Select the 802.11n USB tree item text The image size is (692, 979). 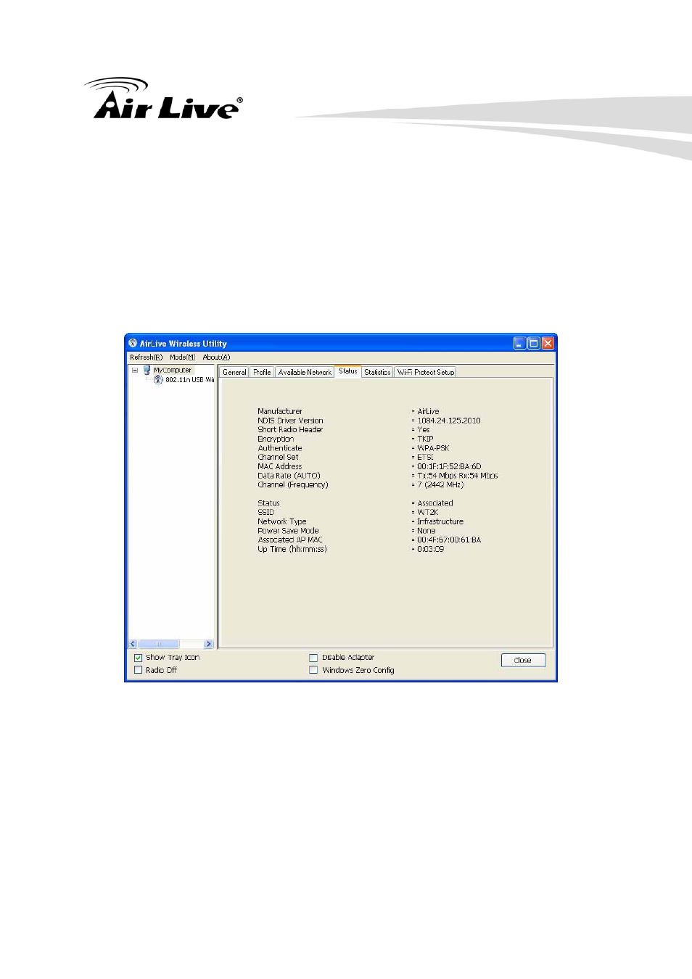pos(189,379)
